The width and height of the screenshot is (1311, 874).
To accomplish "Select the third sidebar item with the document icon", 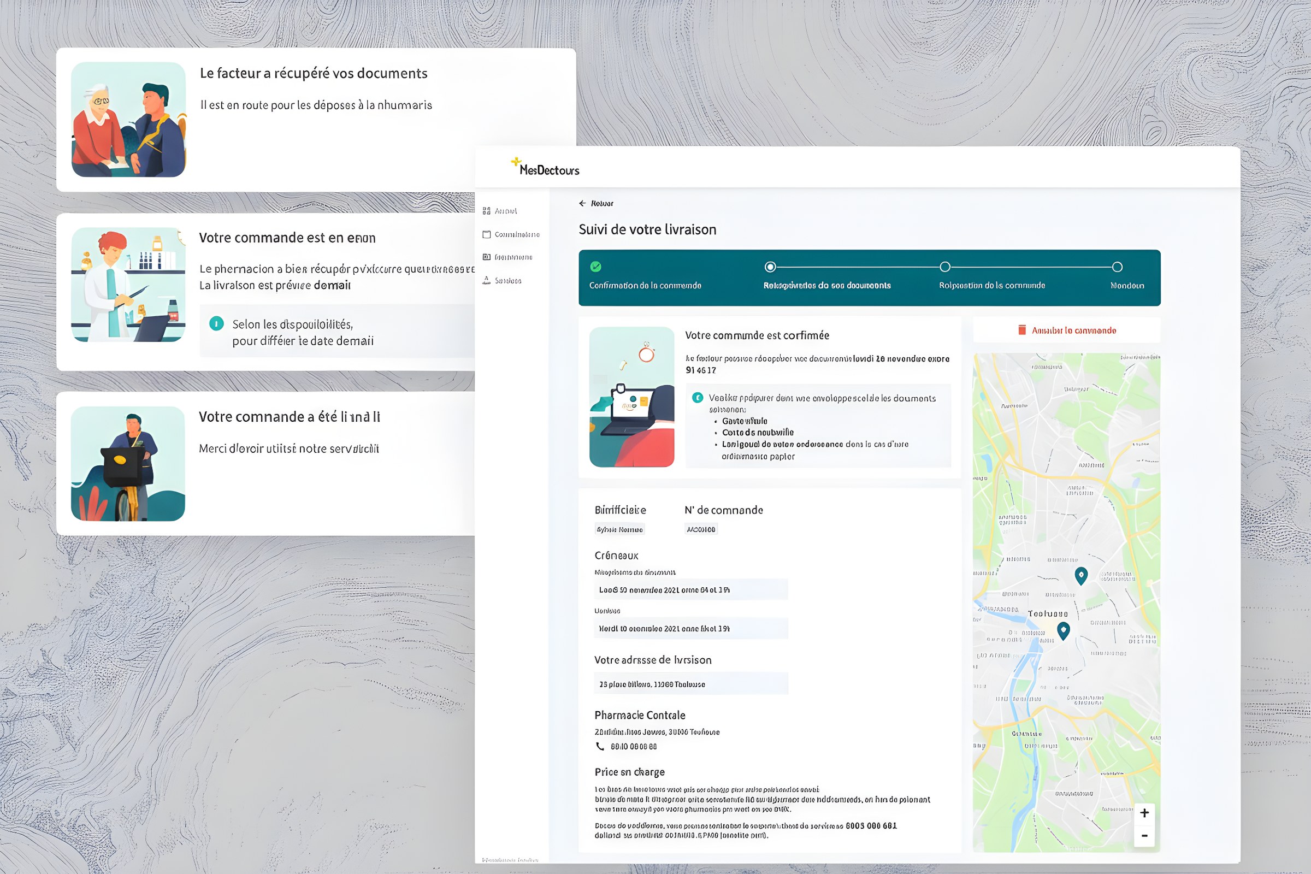I will click(x=507, y=257).
